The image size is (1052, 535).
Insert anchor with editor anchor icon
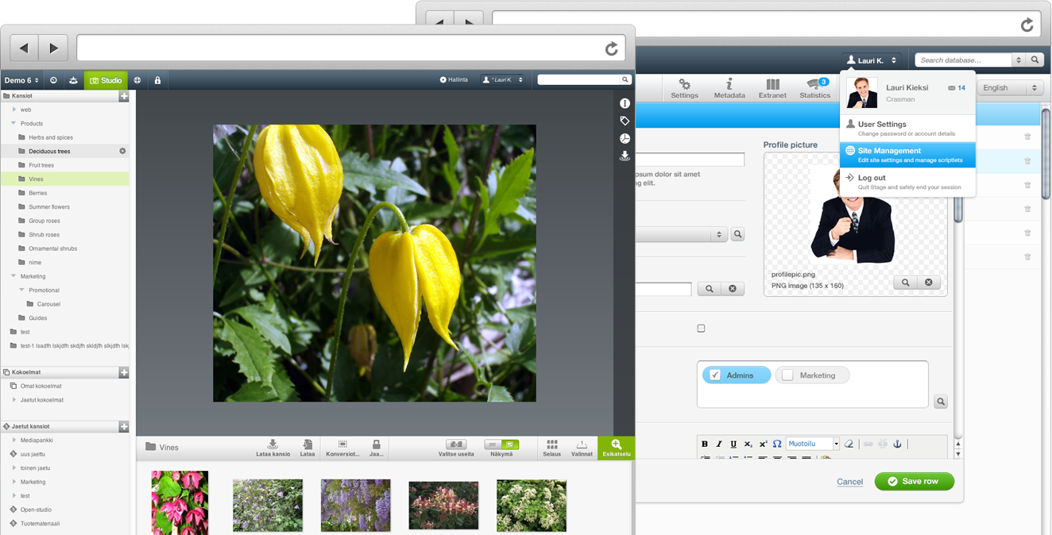tap(898, 444)
